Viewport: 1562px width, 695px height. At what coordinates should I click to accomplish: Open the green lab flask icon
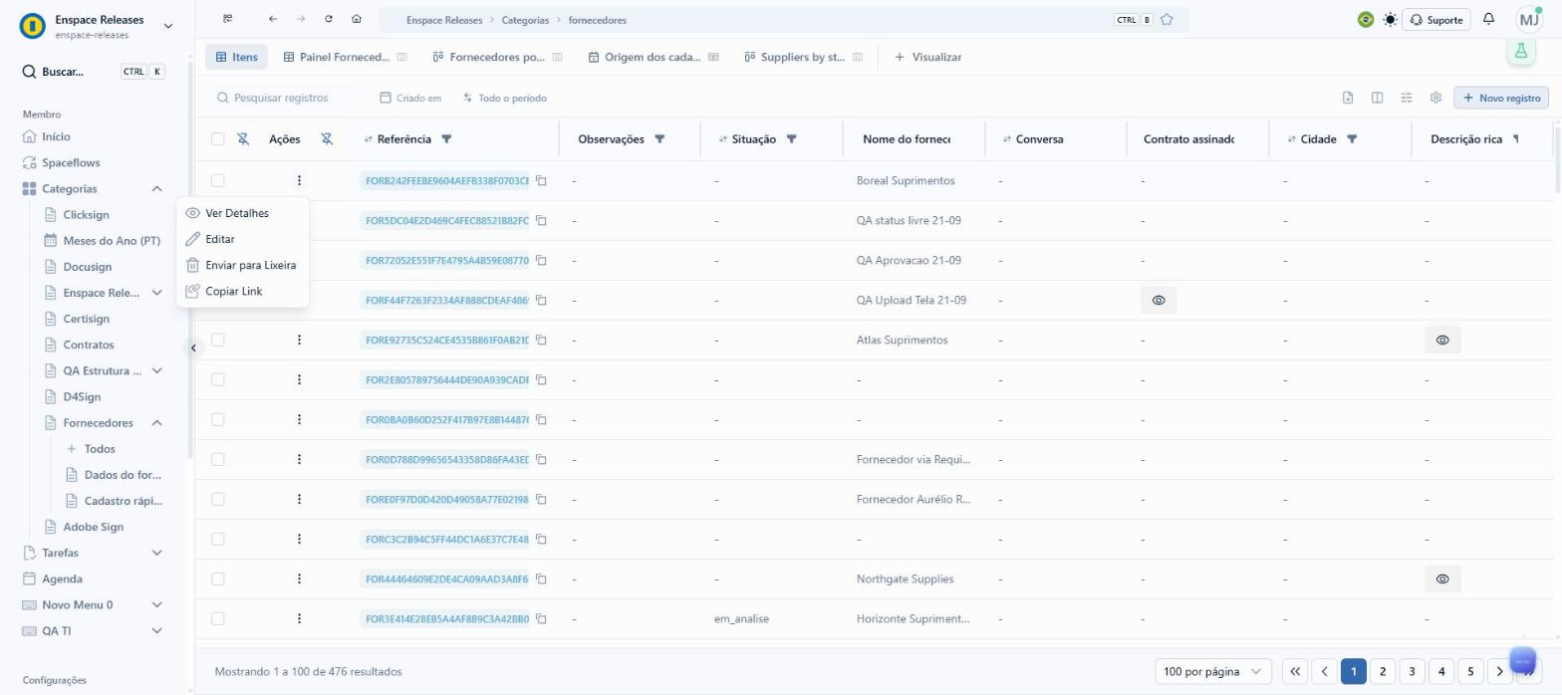pyautogui.click(x=1520, y=51)
